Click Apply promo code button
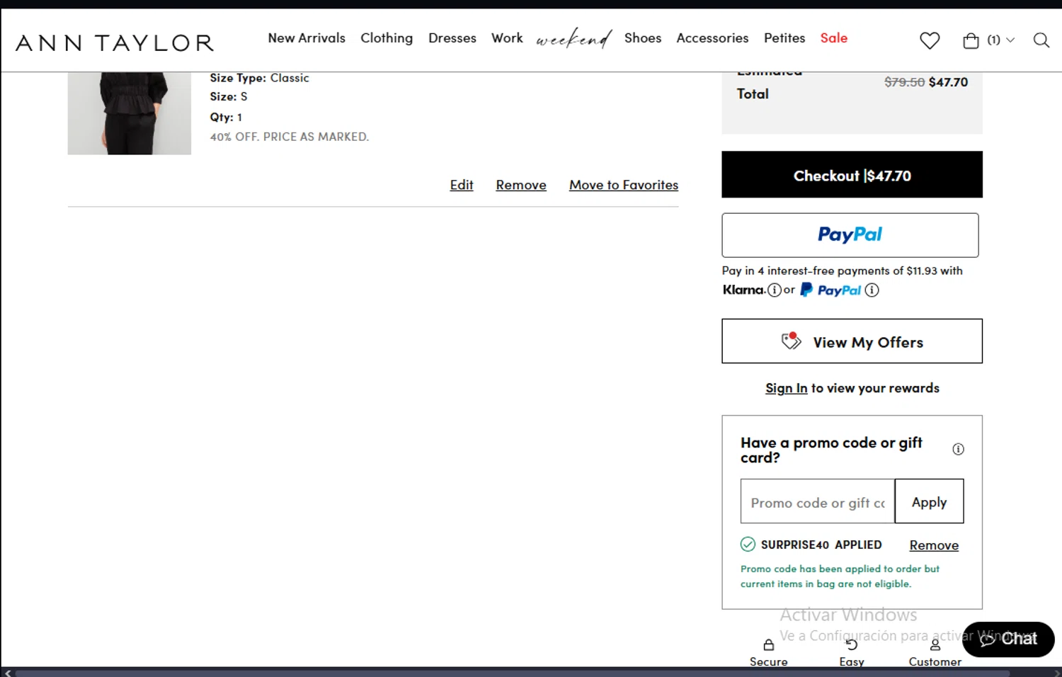 click(x=929, y=501)
